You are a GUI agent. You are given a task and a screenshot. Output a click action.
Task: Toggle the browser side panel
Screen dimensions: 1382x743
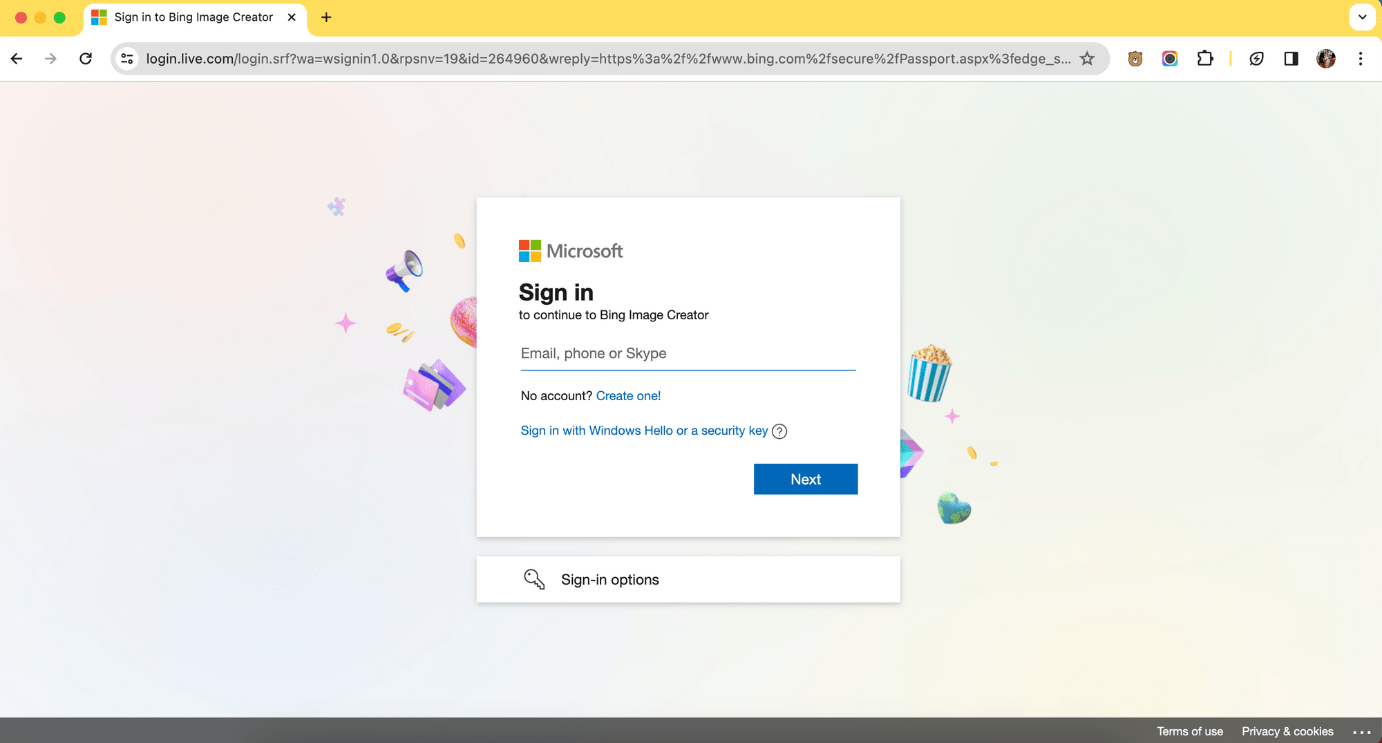(1291, 59)
